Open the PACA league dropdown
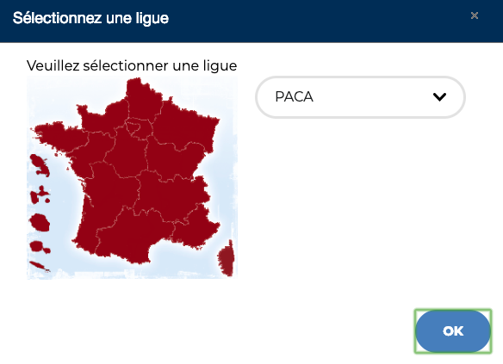 click(x=360, y=96)
